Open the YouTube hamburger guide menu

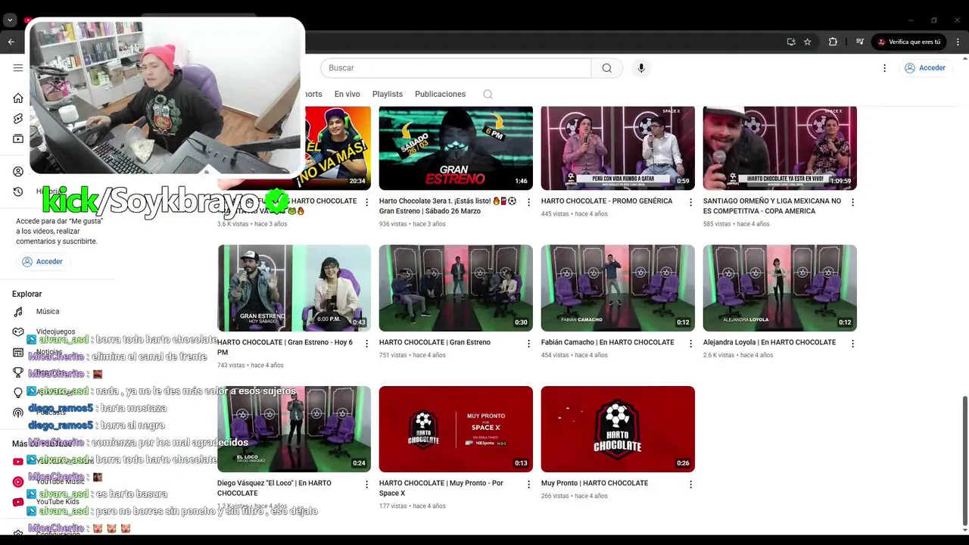[x=18, y=68]
